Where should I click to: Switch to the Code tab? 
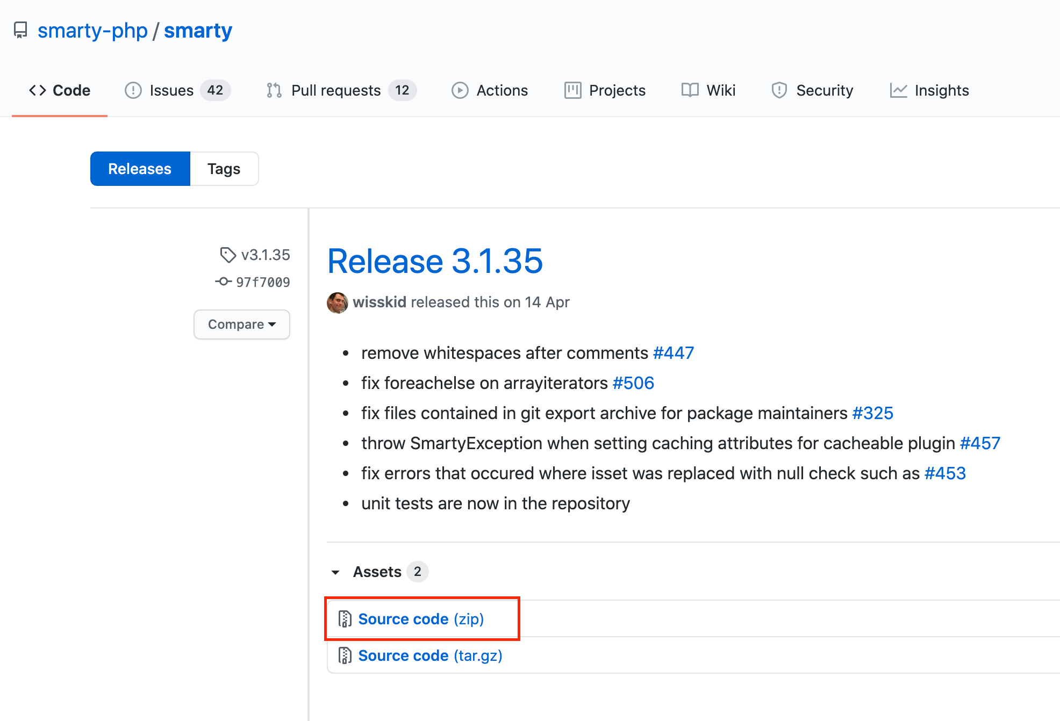[x=60, y=90]
